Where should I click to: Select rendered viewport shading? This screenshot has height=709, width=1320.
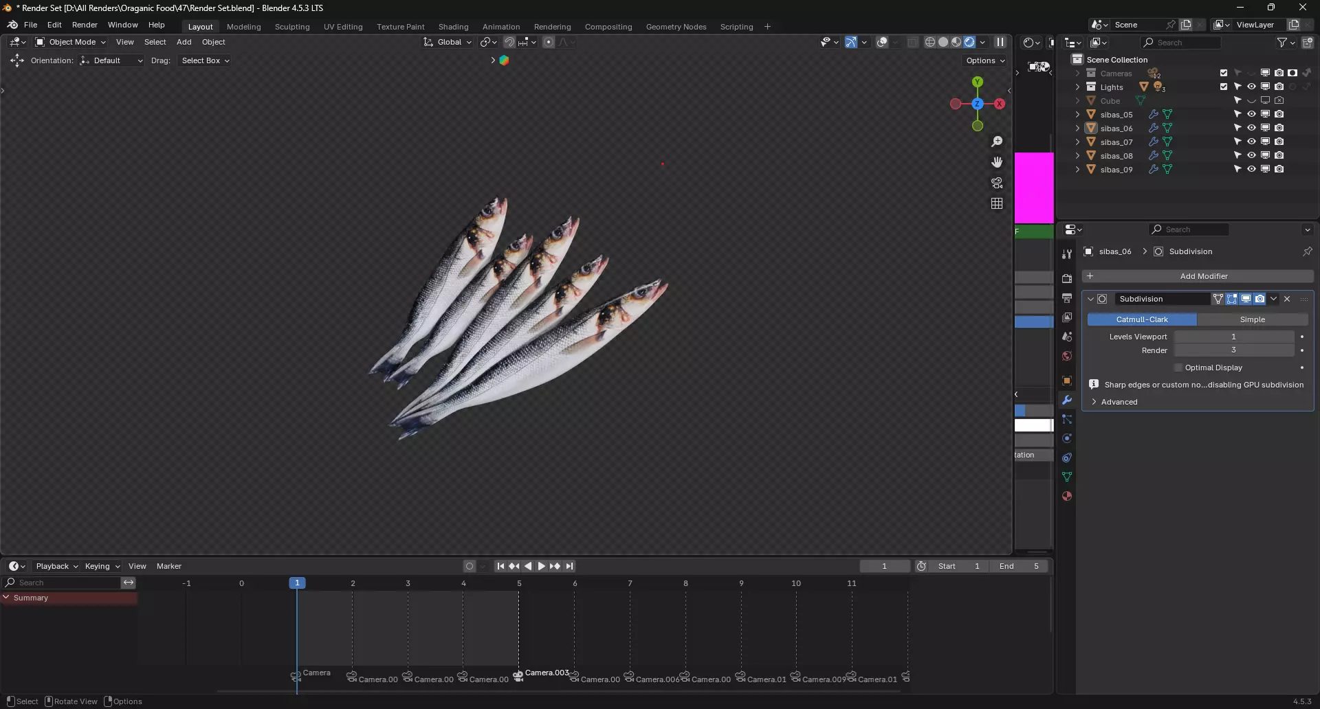(x=969, y=42)
